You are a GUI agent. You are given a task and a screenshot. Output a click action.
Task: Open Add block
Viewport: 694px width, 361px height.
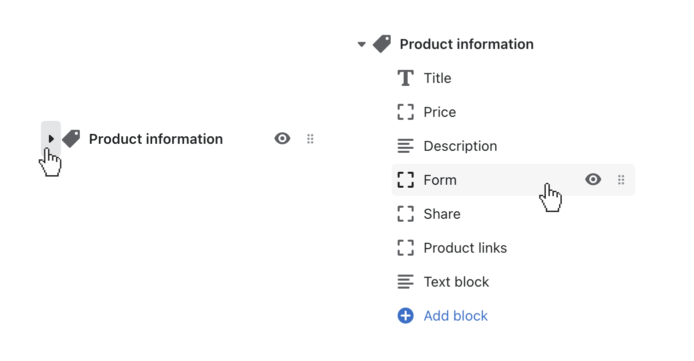click(x=456, y=316)
